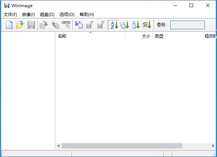Viewport: 217px width, 157px height.
Task: Open the 磁盘(D) menu
Action: [x=47, y=15]
